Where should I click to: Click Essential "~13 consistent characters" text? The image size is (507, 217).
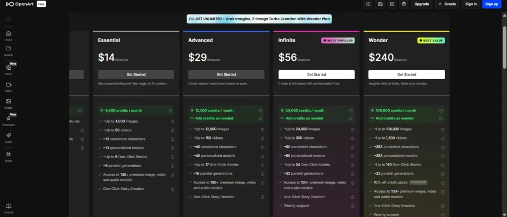tap(124, 139)
